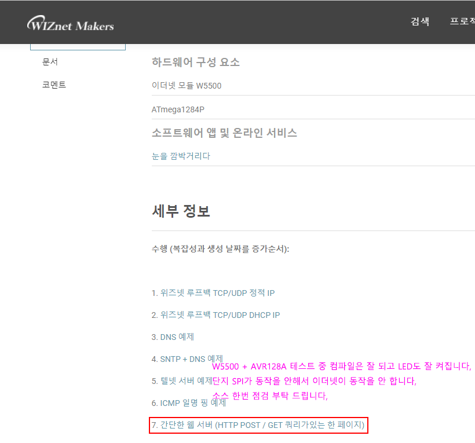Screen dimensions: 475x443
Task: Open the 눈을 깜박거리다 link
Action: 181,156
